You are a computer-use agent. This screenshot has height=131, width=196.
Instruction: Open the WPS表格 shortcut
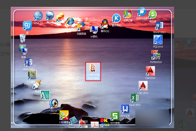tap(115, 116)
